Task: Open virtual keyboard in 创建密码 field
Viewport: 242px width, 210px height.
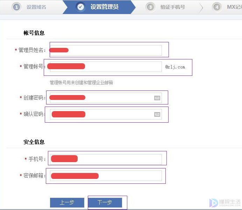Action: coord(157,98)
